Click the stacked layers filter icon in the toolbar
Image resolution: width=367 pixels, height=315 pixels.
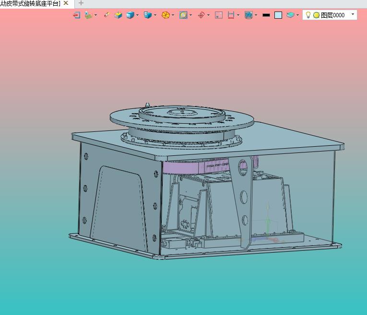88,15
